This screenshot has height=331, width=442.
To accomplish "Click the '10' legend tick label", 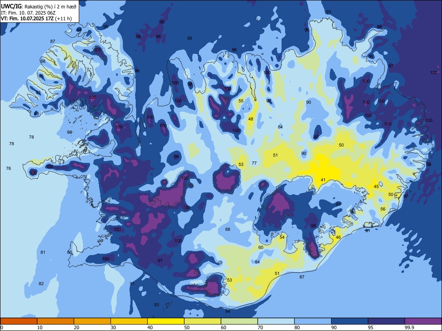I will pos(40,327).
